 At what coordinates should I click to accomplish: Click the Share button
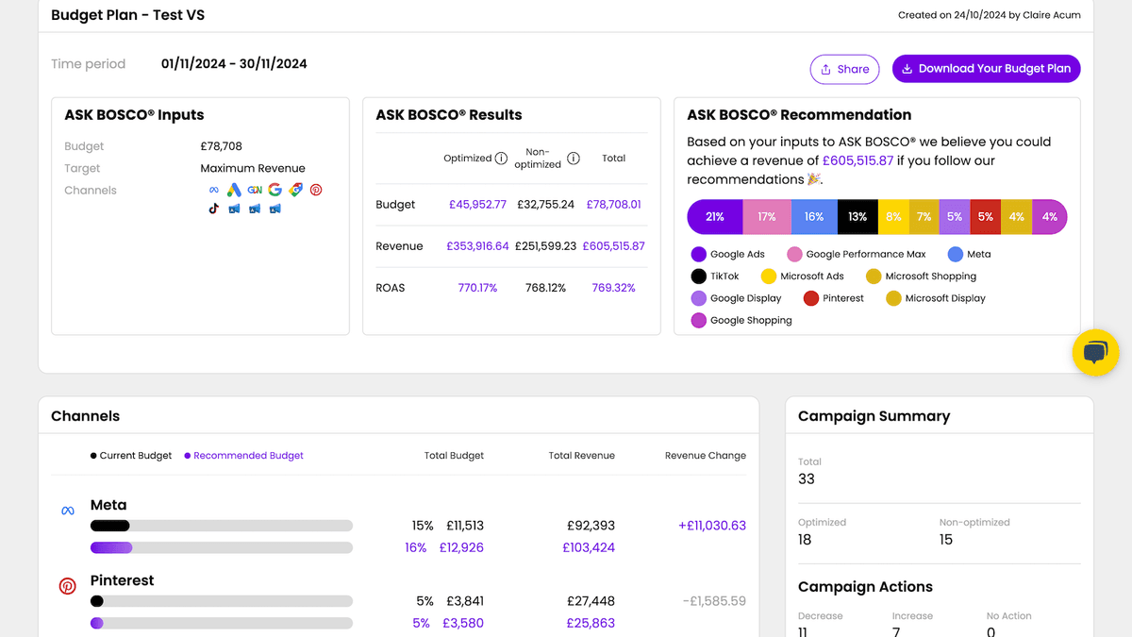coord(844,69)
